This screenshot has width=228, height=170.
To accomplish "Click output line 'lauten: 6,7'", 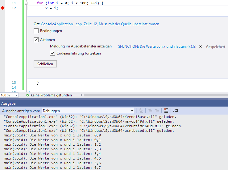I will point(52,168).
